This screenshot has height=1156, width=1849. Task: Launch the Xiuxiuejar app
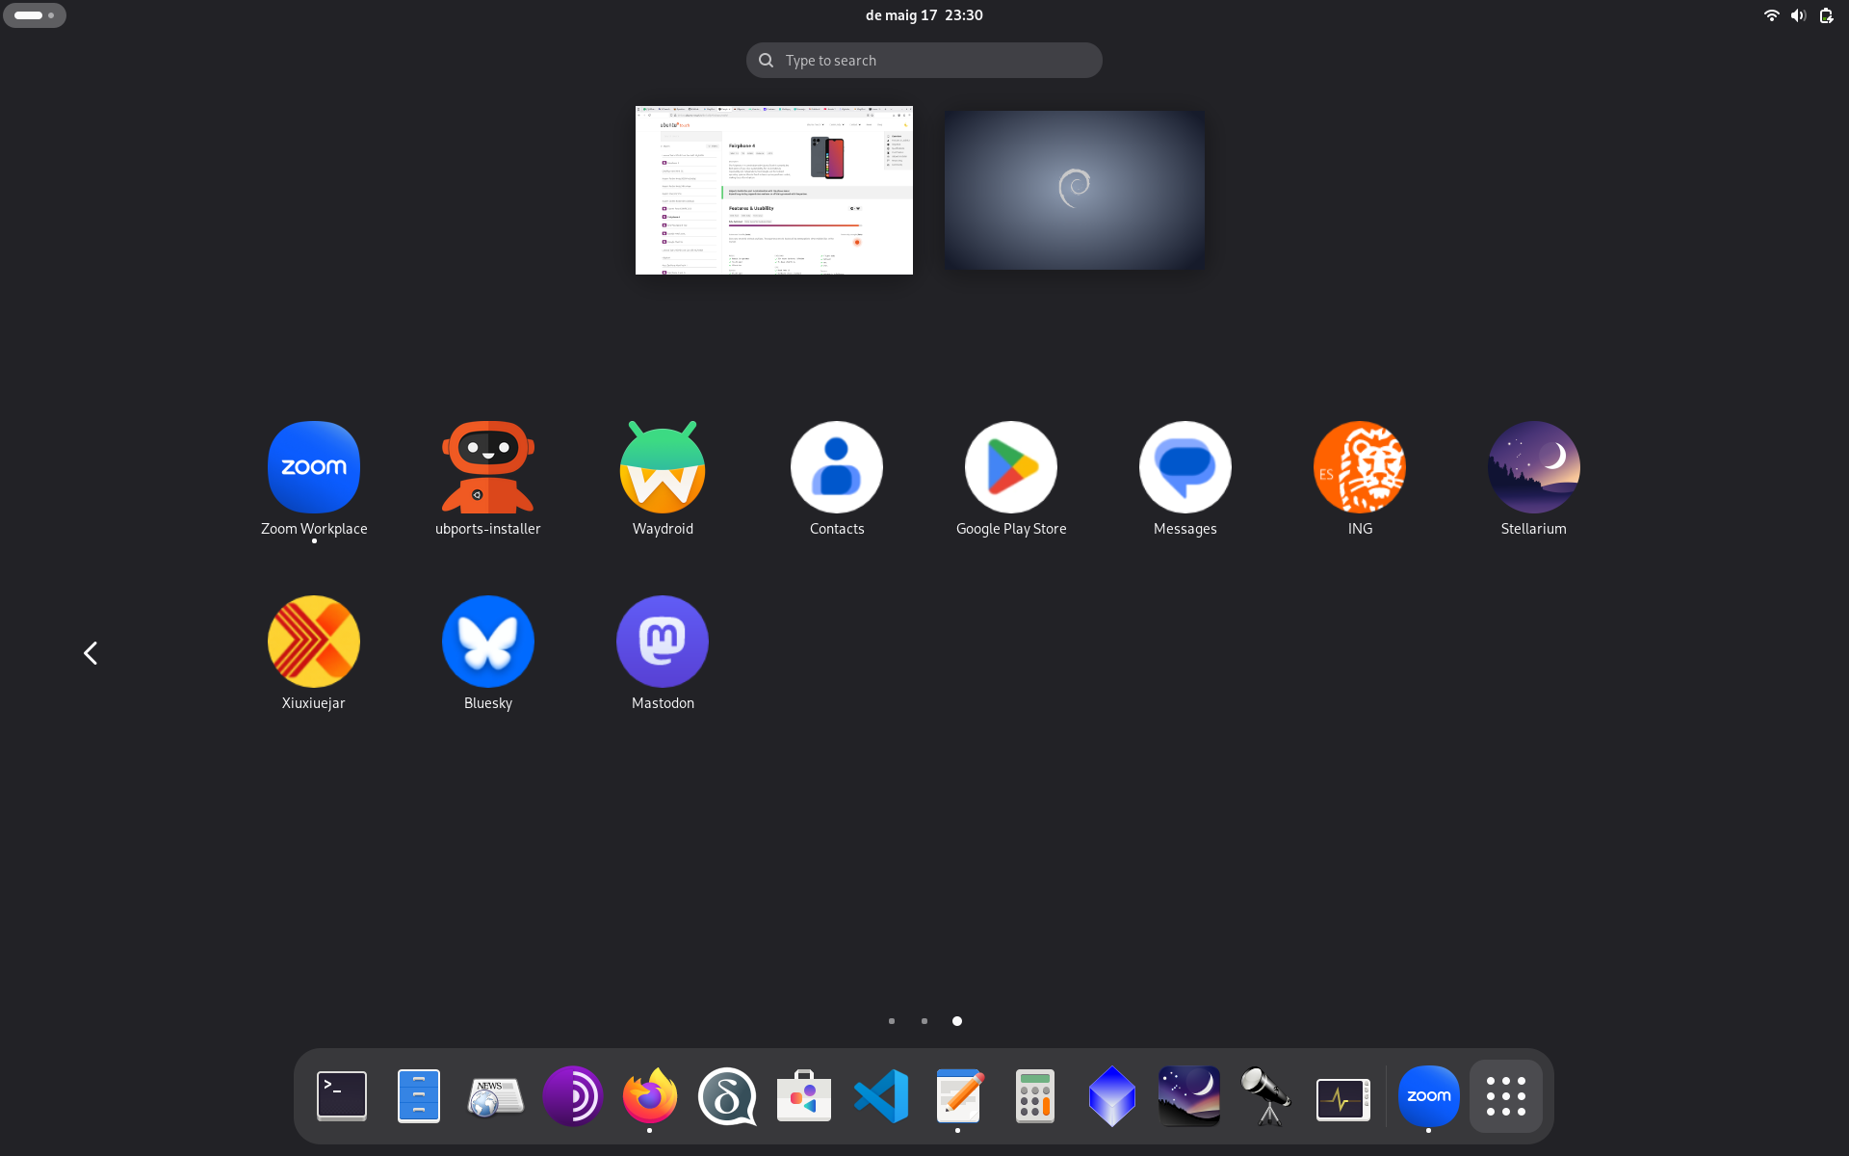314,653
